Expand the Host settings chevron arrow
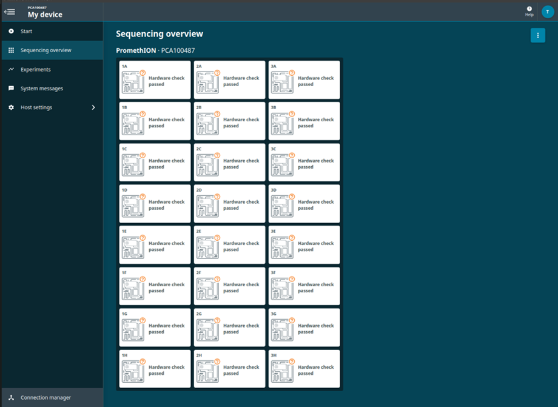The height and width of the screenshot is (407, 558). [93, 107]
